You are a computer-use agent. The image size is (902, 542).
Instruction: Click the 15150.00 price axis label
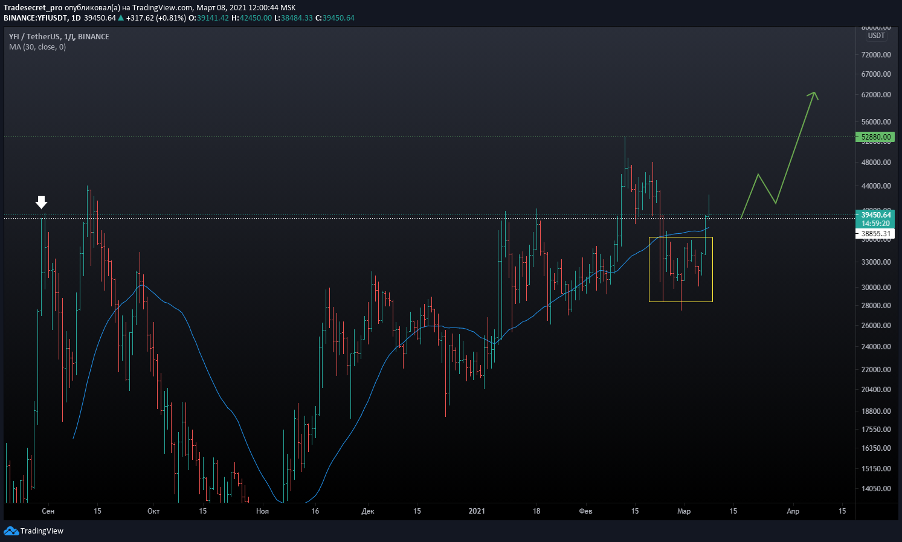coord(876,469)
